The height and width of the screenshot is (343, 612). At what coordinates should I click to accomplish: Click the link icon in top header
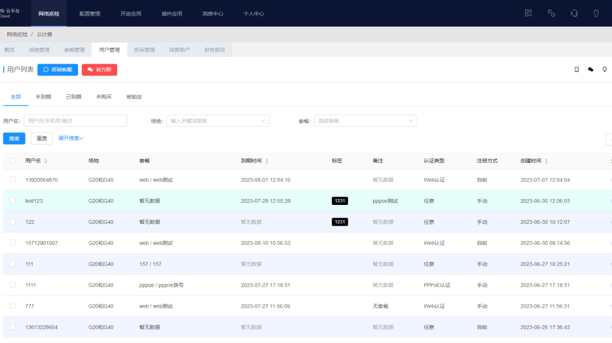pyautogui.click(x=551, y=13)
